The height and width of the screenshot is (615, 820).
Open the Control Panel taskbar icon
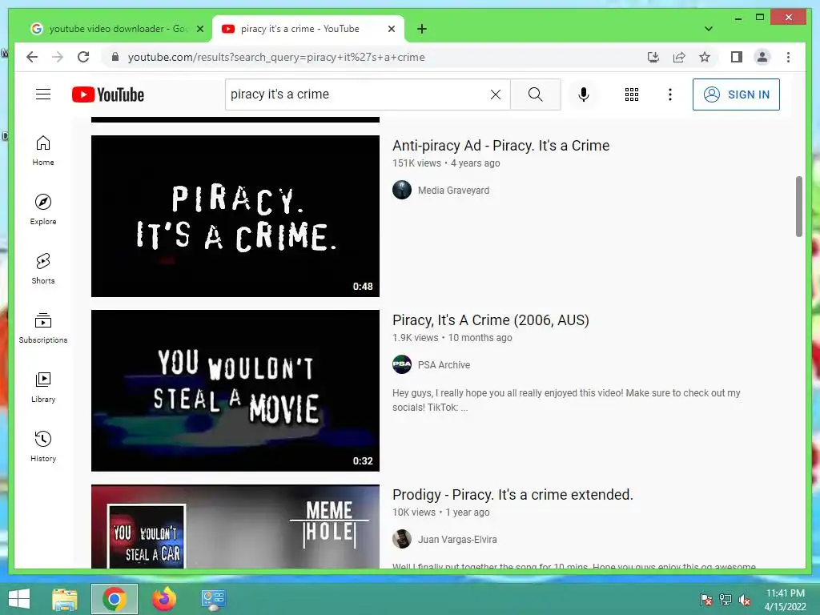click(213, 599)
